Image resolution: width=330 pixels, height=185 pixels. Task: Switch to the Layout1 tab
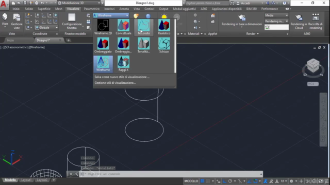26,180
